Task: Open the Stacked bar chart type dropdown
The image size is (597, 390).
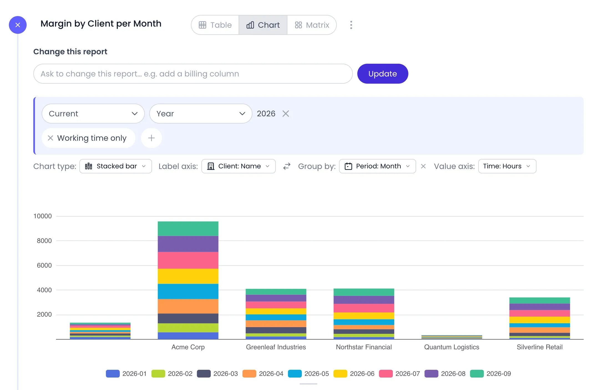Action: 116,166
